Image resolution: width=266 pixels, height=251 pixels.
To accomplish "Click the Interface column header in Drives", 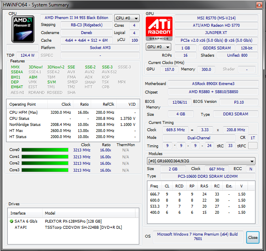I will pyautogui.click(x=25, y=213).
